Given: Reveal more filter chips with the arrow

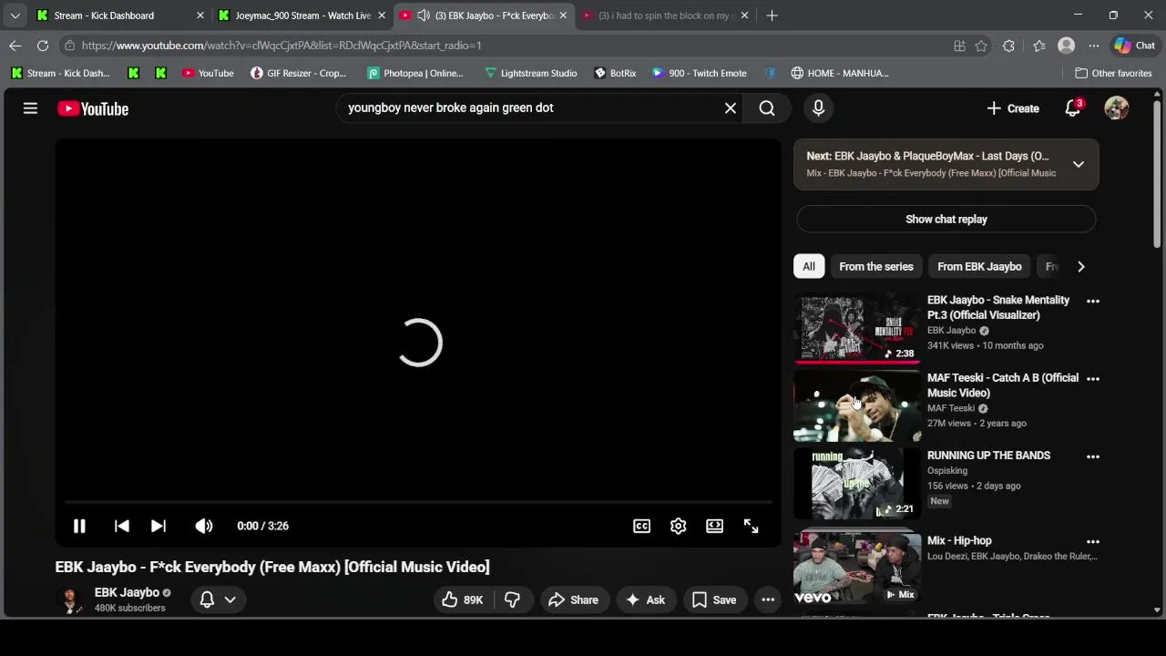Looking at the screenshot, I should (1080, 266).
